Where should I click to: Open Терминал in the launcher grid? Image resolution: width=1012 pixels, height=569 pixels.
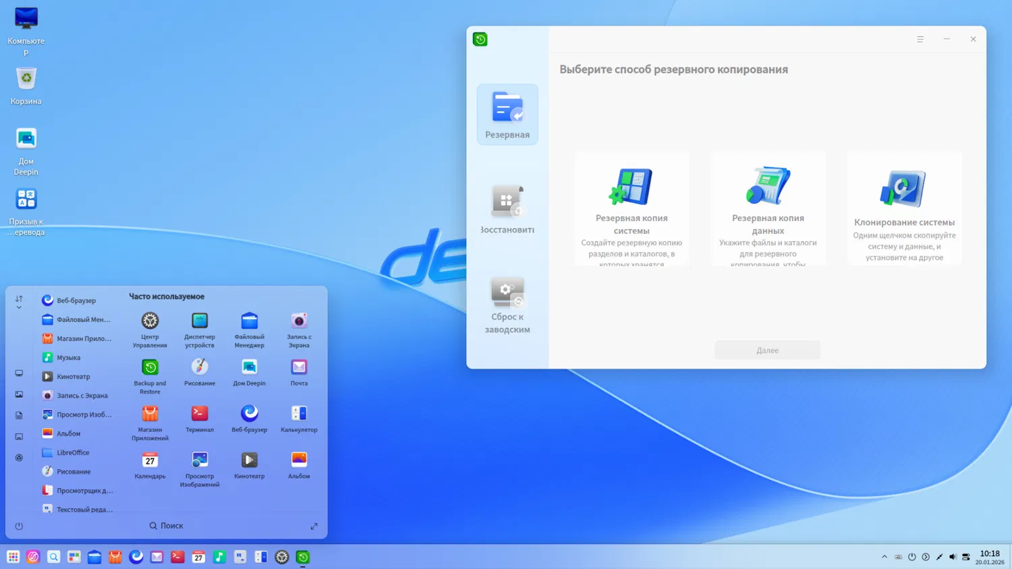[x=200, y=419]
